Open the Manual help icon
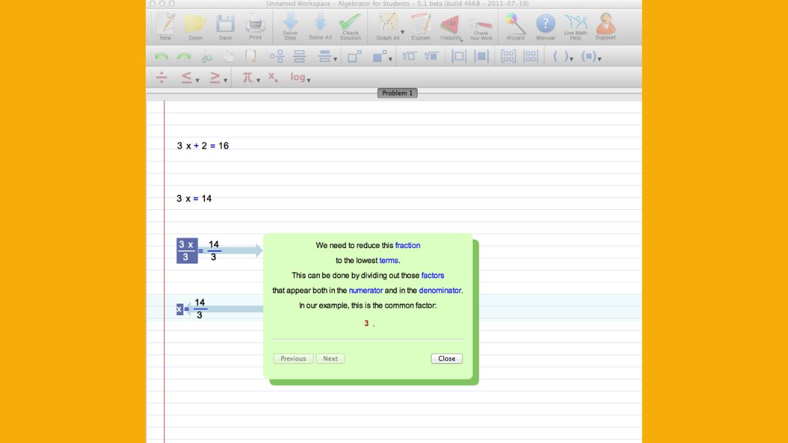The image size is (788, 443). click(546, 26)
